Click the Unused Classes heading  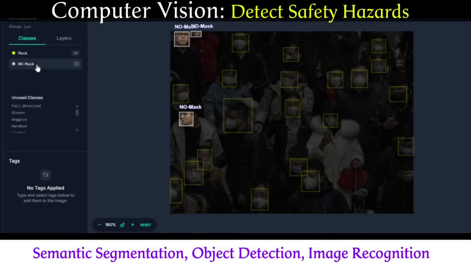tap(27, 97)
